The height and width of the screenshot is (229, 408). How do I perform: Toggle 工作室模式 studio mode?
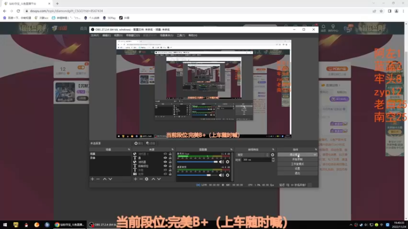point(297,164)
